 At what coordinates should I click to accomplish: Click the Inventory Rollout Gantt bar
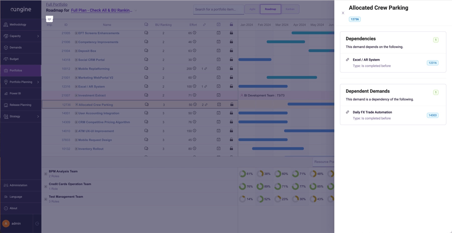pos(278,149)
